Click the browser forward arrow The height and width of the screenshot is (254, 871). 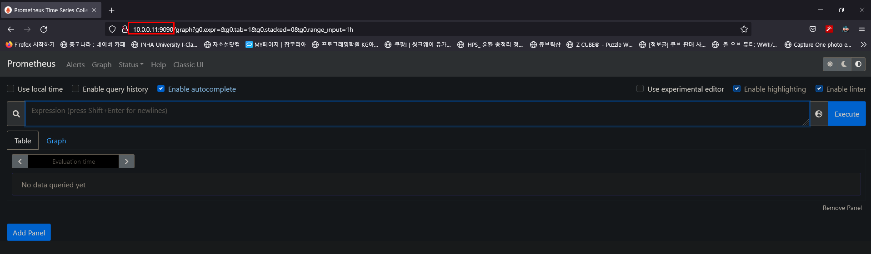pos(27,29)
